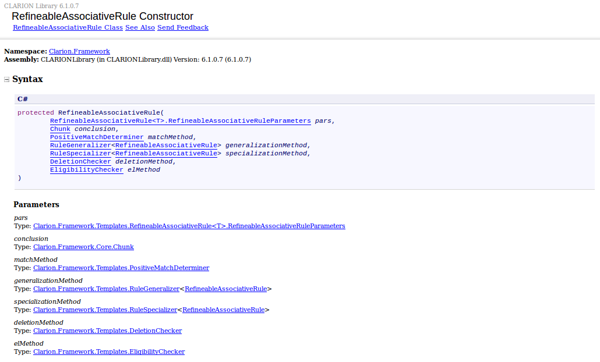The image size is (600, 362).
Task: Click the Clarion.Framework.Core.Chunk type link
Action: (83, 247)
